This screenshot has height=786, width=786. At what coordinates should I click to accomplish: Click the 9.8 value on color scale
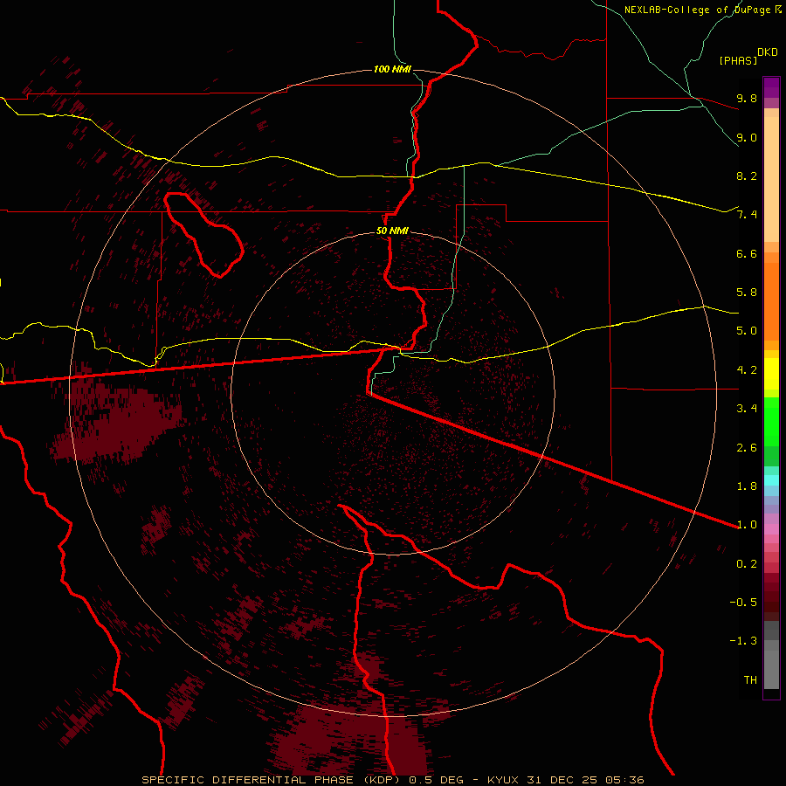point(747,98)
